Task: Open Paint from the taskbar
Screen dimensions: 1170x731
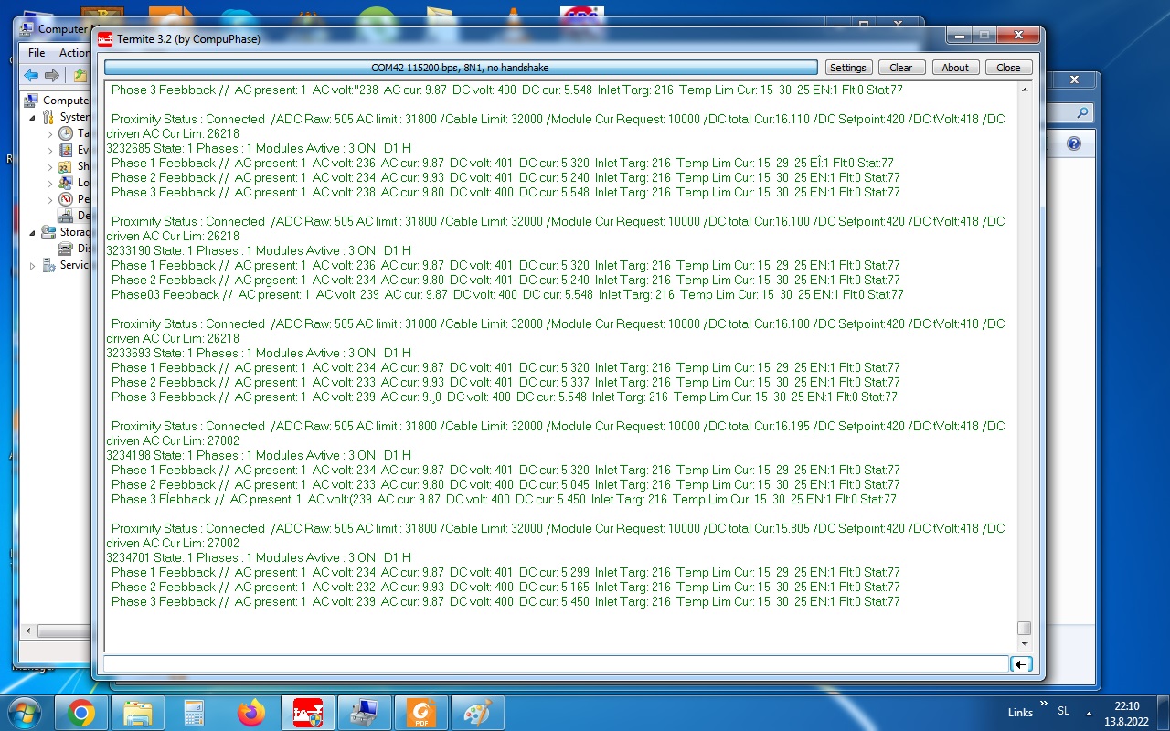Action: (x=477, y=712)
